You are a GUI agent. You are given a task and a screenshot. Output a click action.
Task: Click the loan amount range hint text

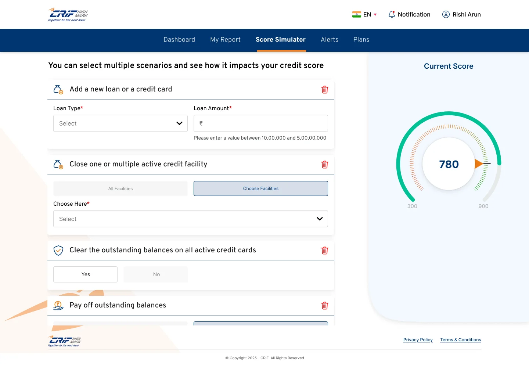(260, 138)
